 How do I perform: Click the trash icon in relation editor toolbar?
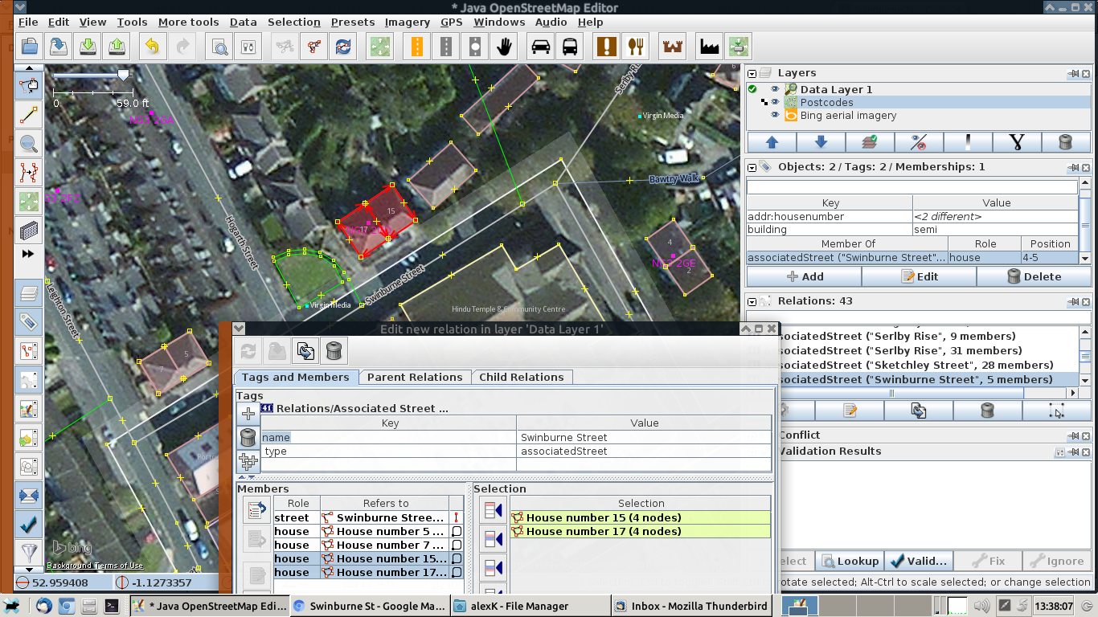coord(335,351)
